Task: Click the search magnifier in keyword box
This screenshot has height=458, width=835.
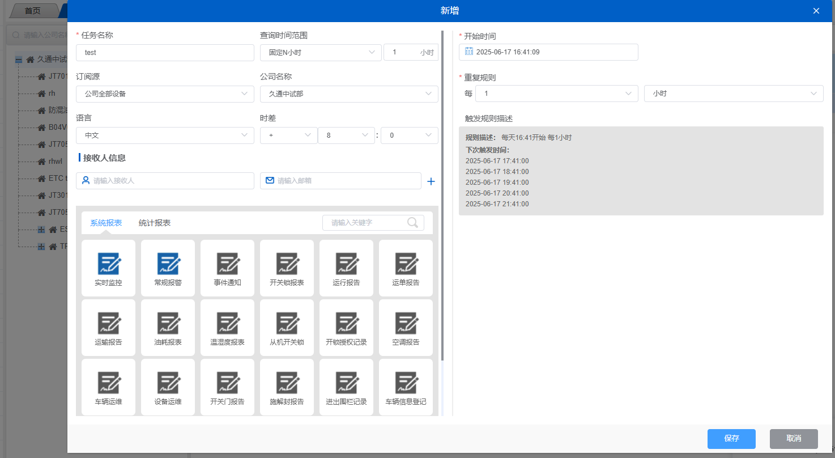Action: point(413,223)
